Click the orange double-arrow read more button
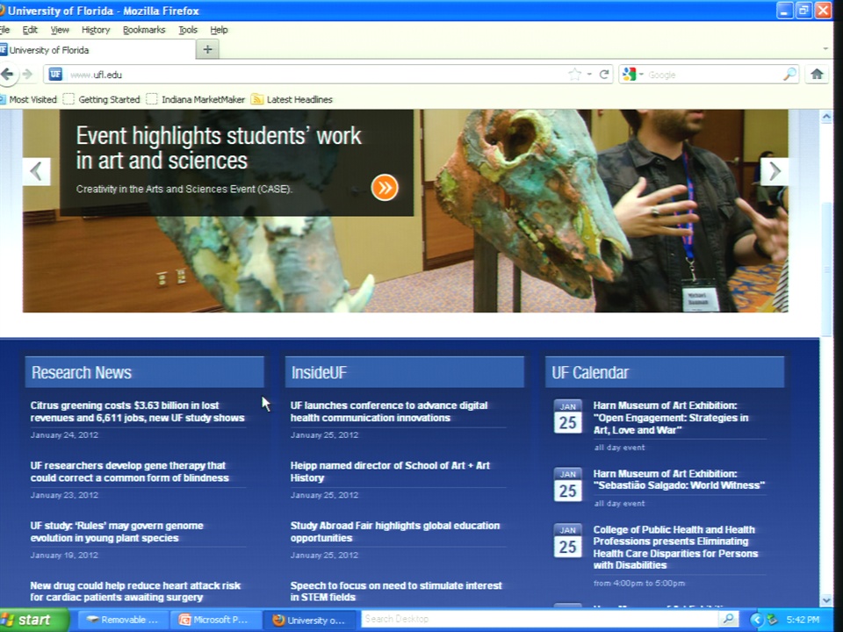This screenshot has height=632, width=843. 385,188
